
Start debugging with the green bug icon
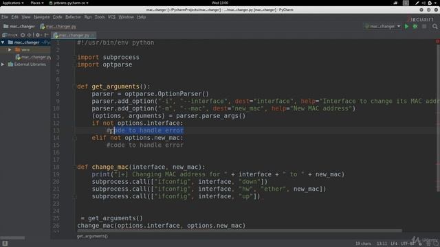415,26
